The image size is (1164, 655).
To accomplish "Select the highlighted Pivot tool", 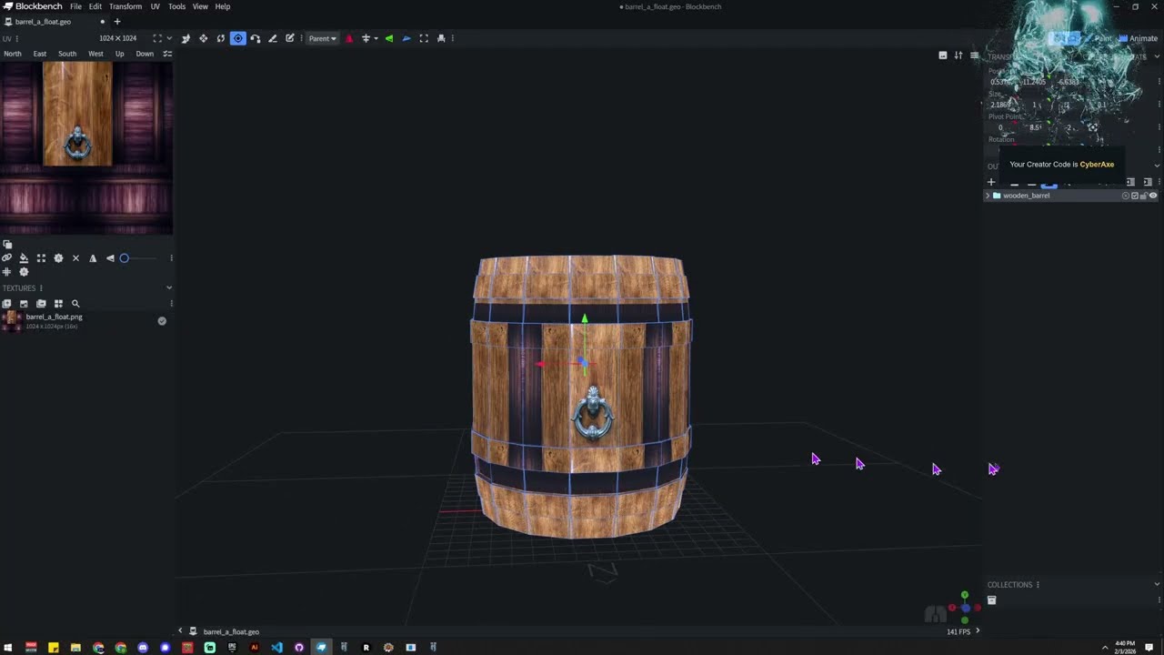I will pos(237,38).
